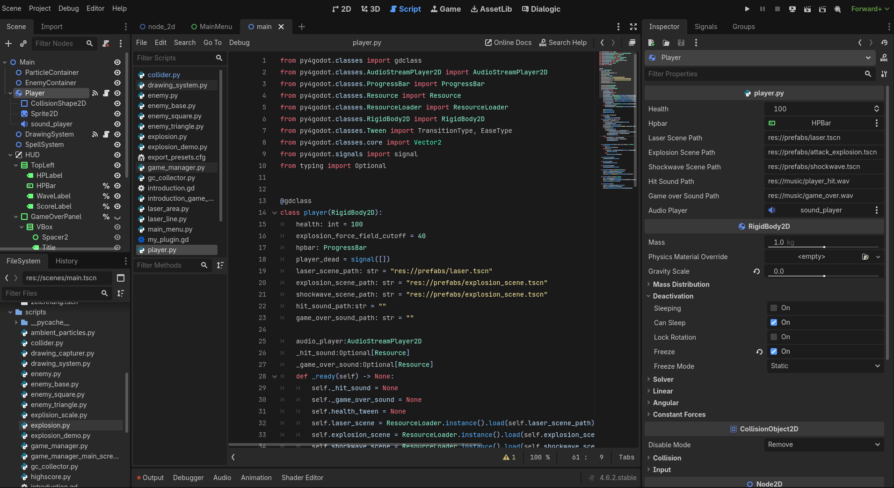The height and width of the screenshot is (488, 894).
Task: Open inspector history back arrow
Action: (860, 43)
